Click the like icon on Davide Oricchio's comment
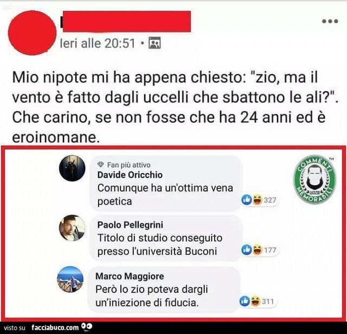Image resolution: width=347 pixels, height=334 pixels. tap(247, 200)
